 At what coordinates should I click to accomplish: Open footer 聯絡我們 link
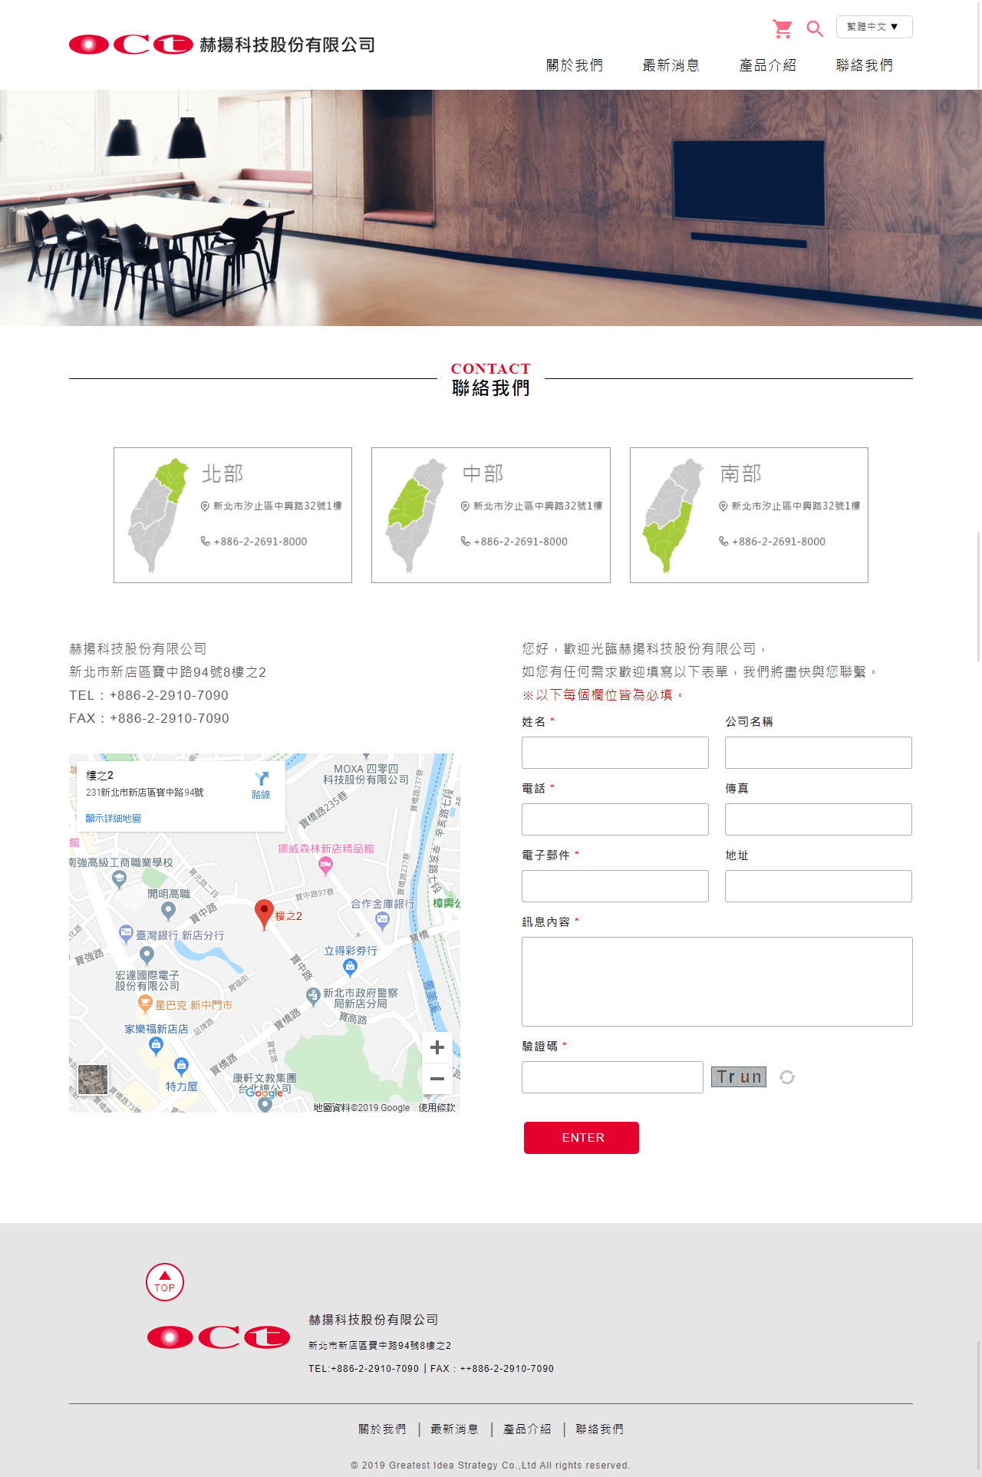[x=600, y=1429]
